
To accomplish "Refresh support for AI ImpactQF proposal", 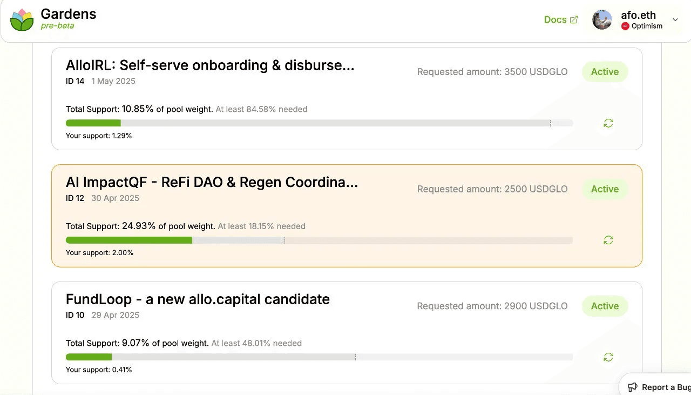I will pyautogui.click(x=608, y=240).
